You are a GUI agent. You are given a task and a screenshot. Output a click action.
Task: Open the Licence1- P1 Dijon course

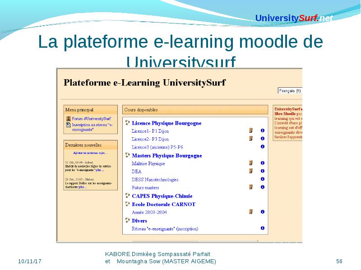(x=150, y=131)
